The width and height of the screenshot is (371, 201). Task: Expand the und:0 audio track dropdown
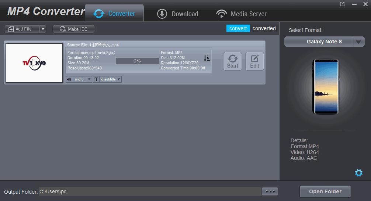pos(89,79)
